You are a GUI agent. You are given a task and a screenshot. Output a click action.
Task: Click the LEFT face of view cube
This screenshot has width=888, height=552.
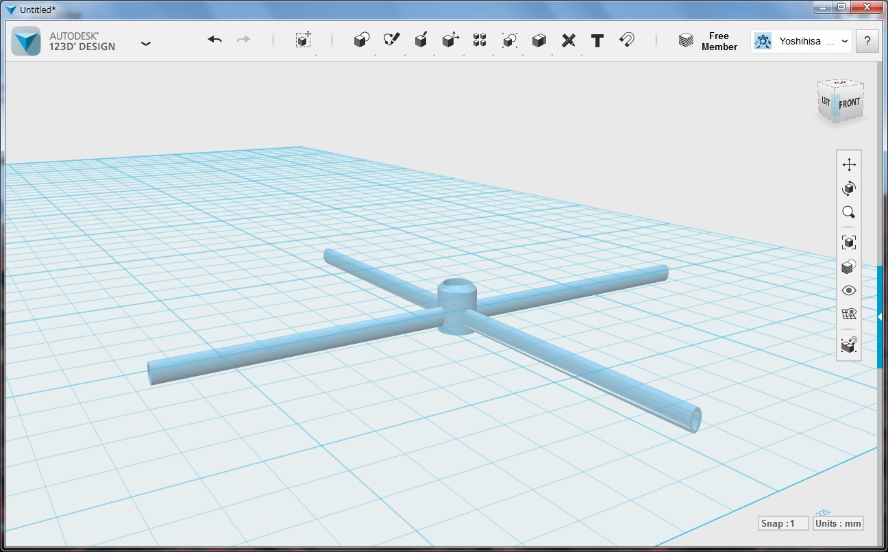pos(826,101)
